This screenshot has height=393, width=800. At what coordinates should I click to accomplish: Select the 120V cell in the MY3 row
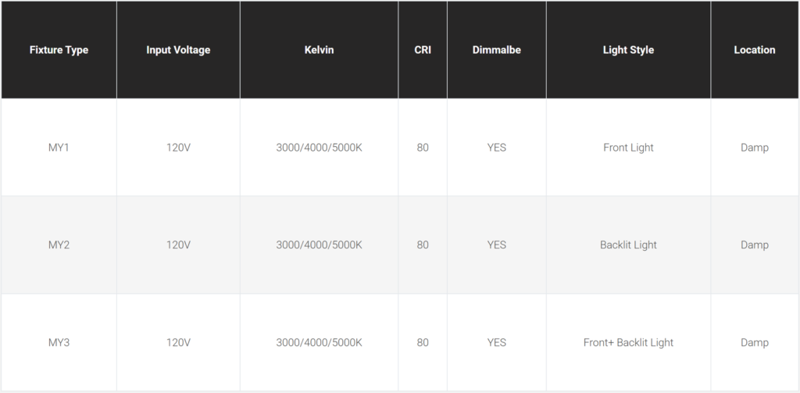coord(178,342)
